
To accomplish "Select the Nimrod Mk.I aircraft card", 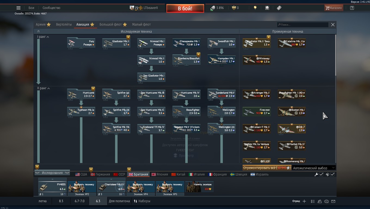I will 151,43.
